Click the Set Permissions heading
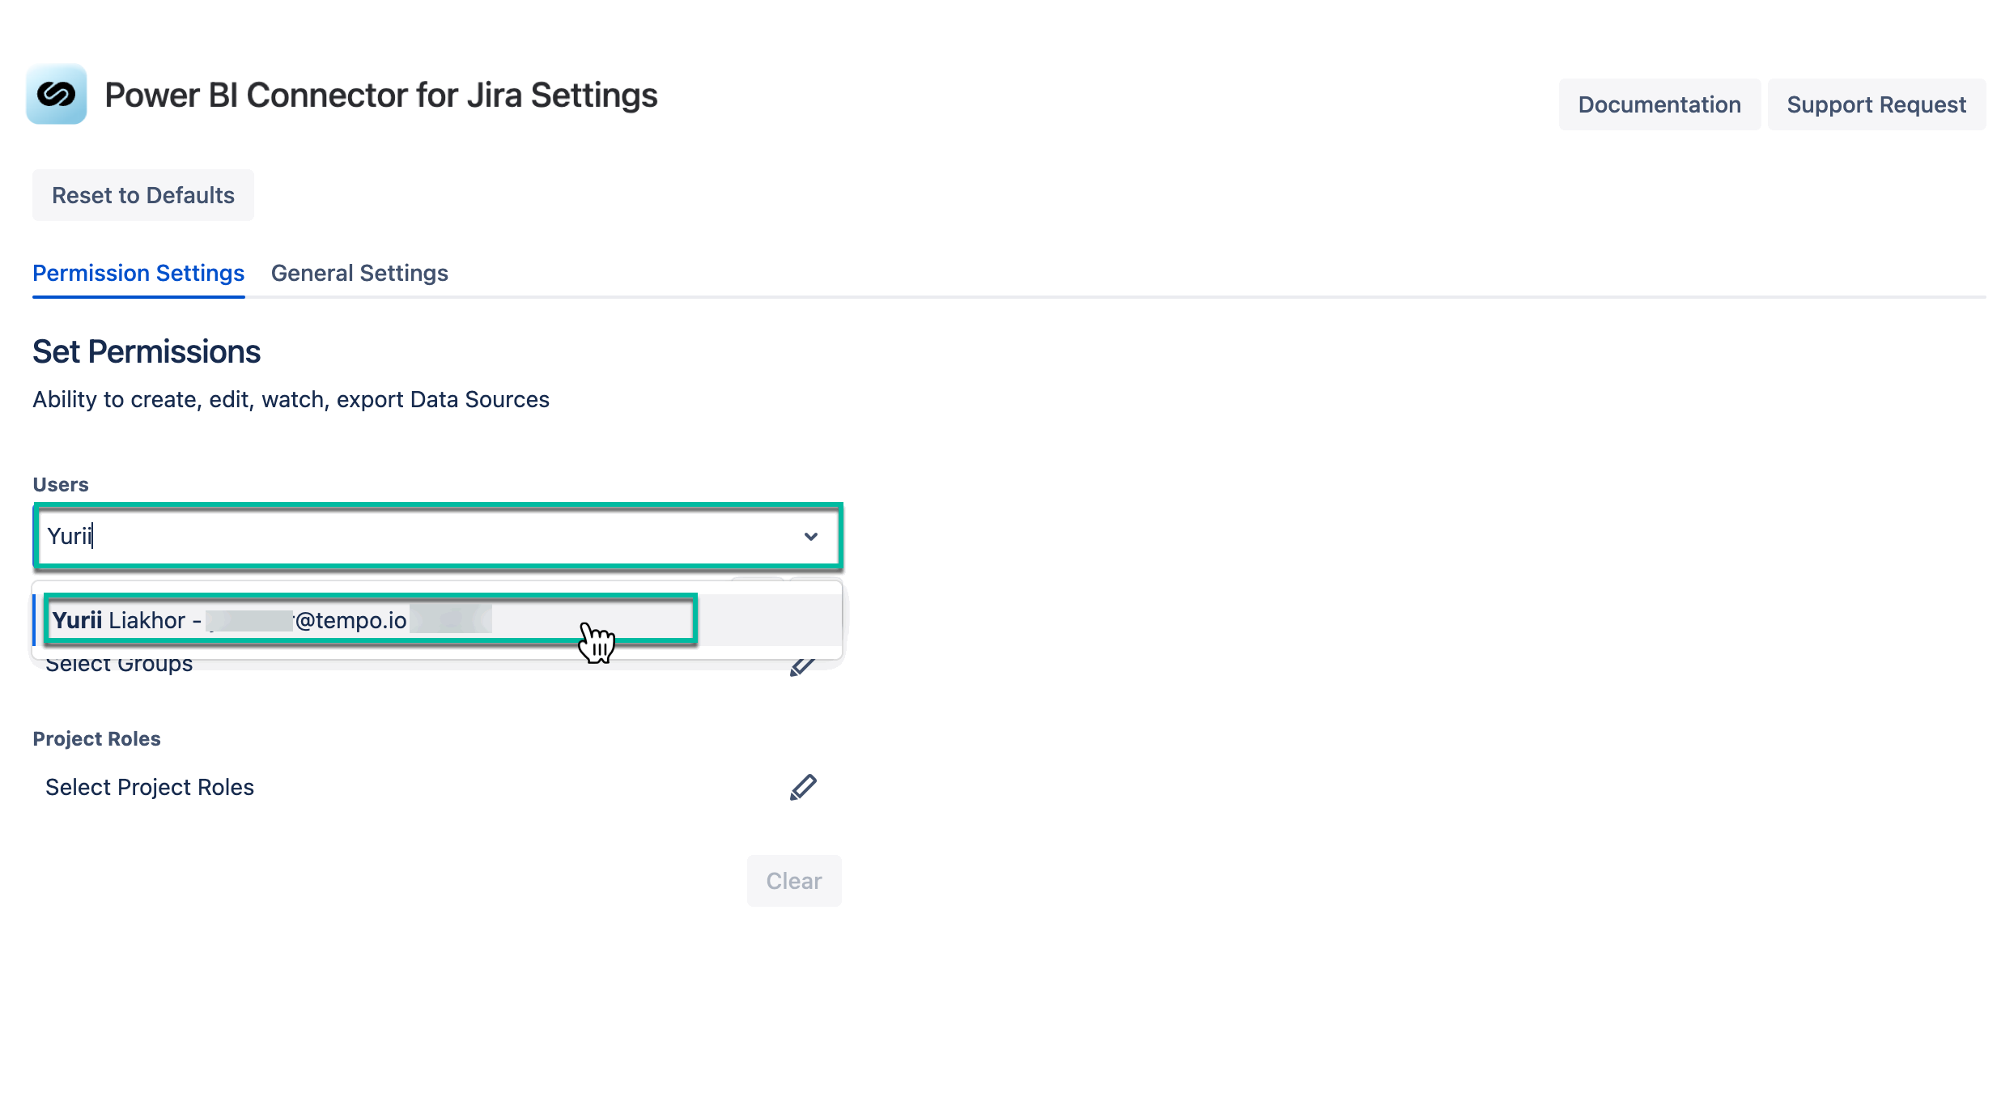The height and width of the screenshot is (1114, 2001). click(x=147, y=352)
